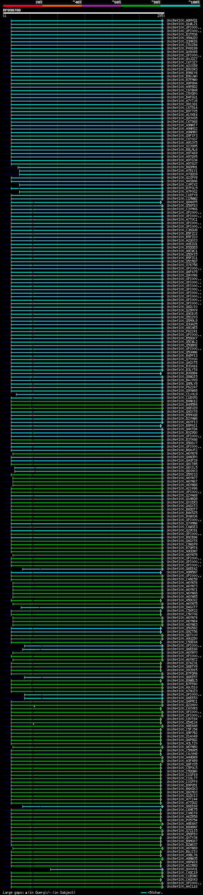Select UniRef100_B8LML6 hit
Screen dimensions: 203x895
[182, 150]
